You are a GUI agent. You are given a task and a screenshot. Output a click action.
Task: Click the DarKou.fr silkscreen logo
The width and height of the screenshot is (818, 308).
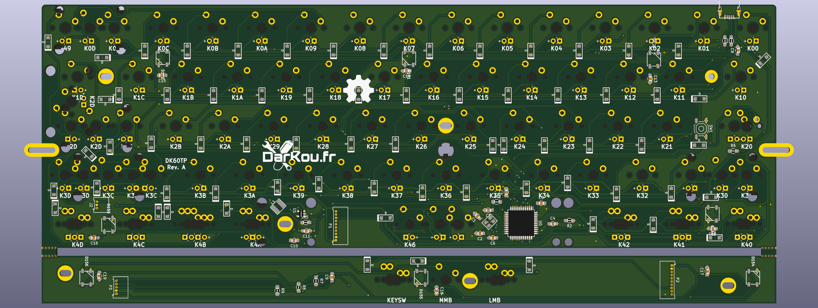click(x=299, y=155)
